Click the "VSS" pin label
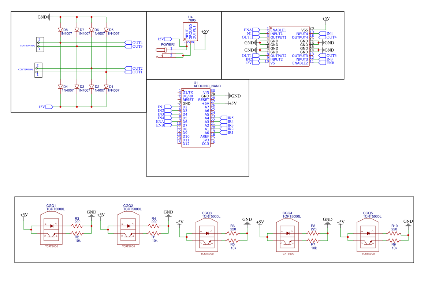The width and height of the screenshot is (428, 303). [305, 30]
